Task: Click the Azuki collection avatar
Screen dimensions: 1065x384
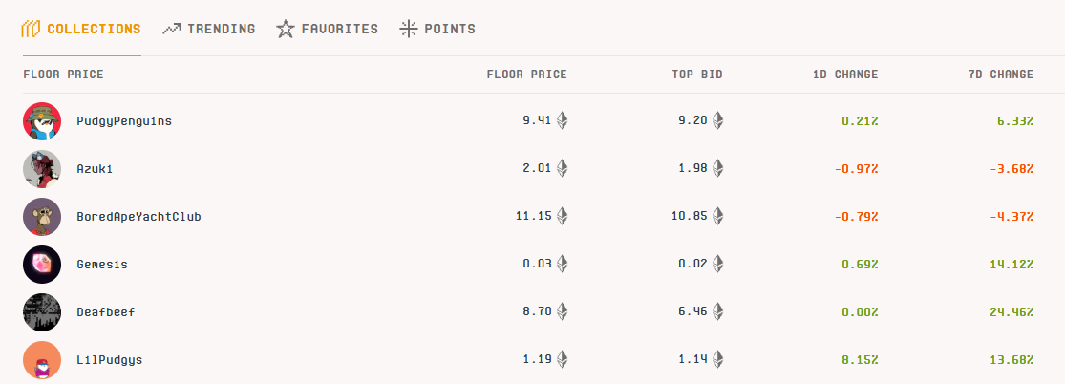Action: 42,168
